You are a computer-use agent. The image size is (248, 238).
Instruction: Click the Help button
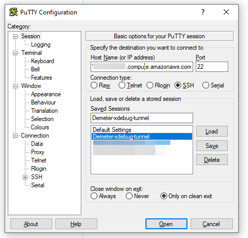coord(76,224)
